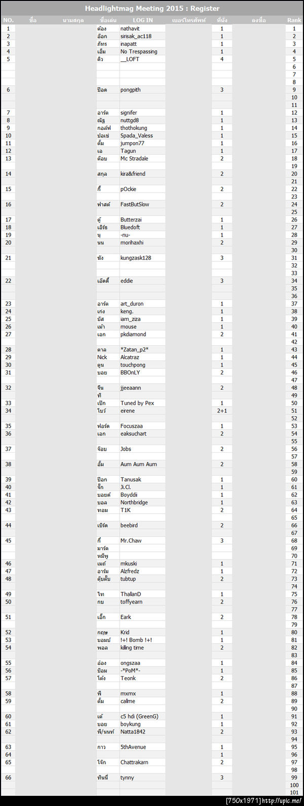Click the '!+! Bomb !+!' entry

tap(136, 640)
